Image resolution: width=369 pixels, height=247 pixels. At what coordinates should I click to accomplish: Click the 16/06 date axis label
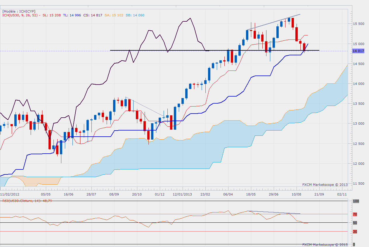click(68, 194)
